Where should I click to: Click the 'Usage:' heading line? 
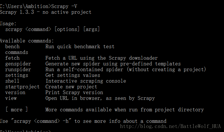click(x=8, y=24)
